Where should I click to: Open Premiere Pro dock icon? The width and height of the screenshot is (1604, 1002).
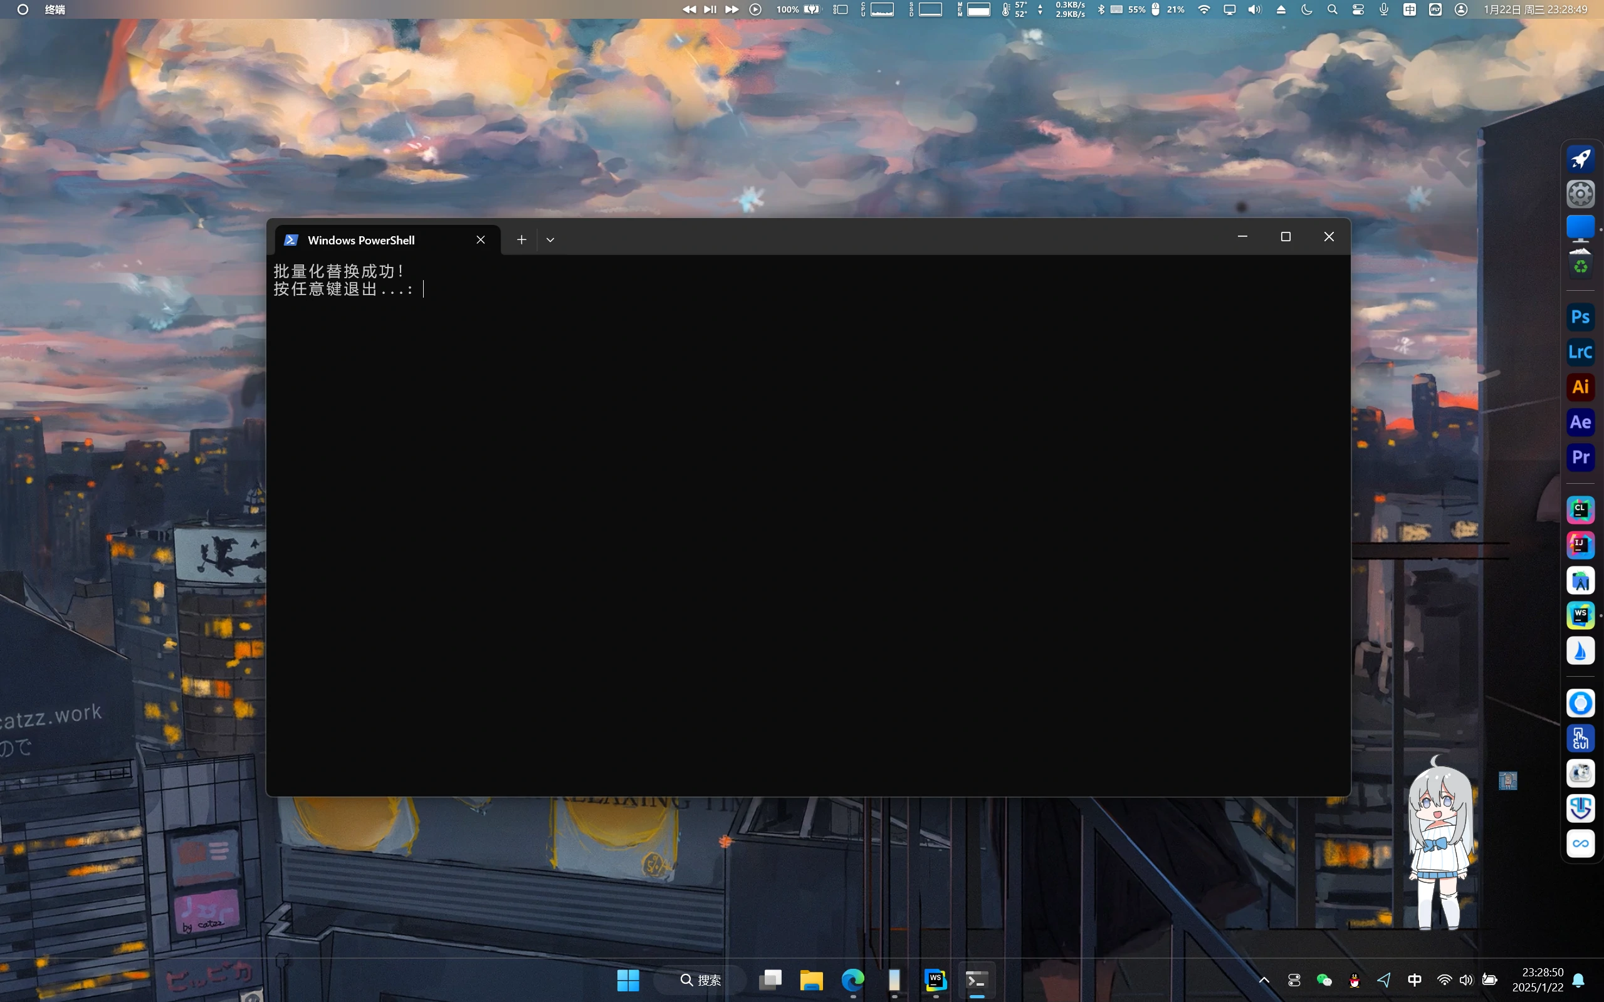[x=1580, y=457]
